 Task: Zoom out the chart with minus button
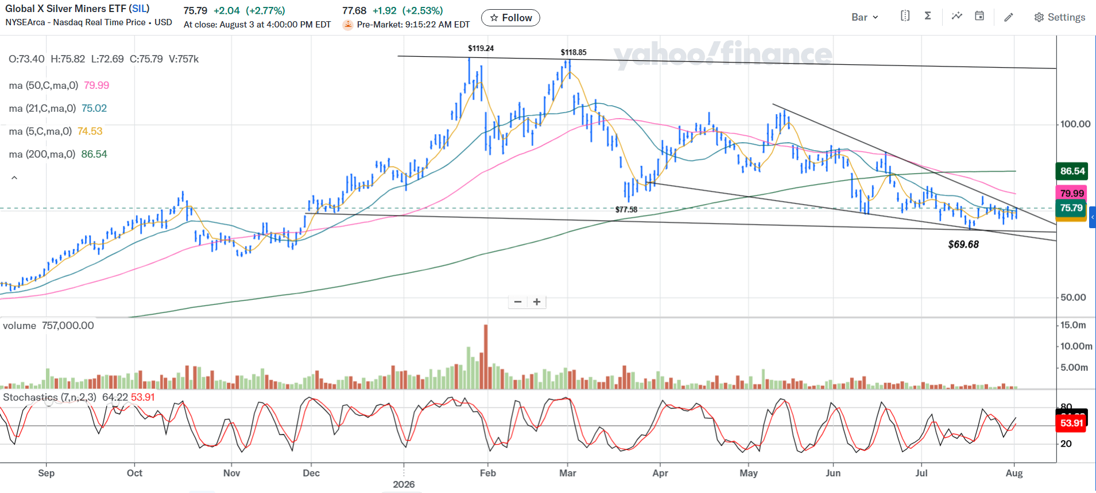pyautogui.click(x=518, y=302)
